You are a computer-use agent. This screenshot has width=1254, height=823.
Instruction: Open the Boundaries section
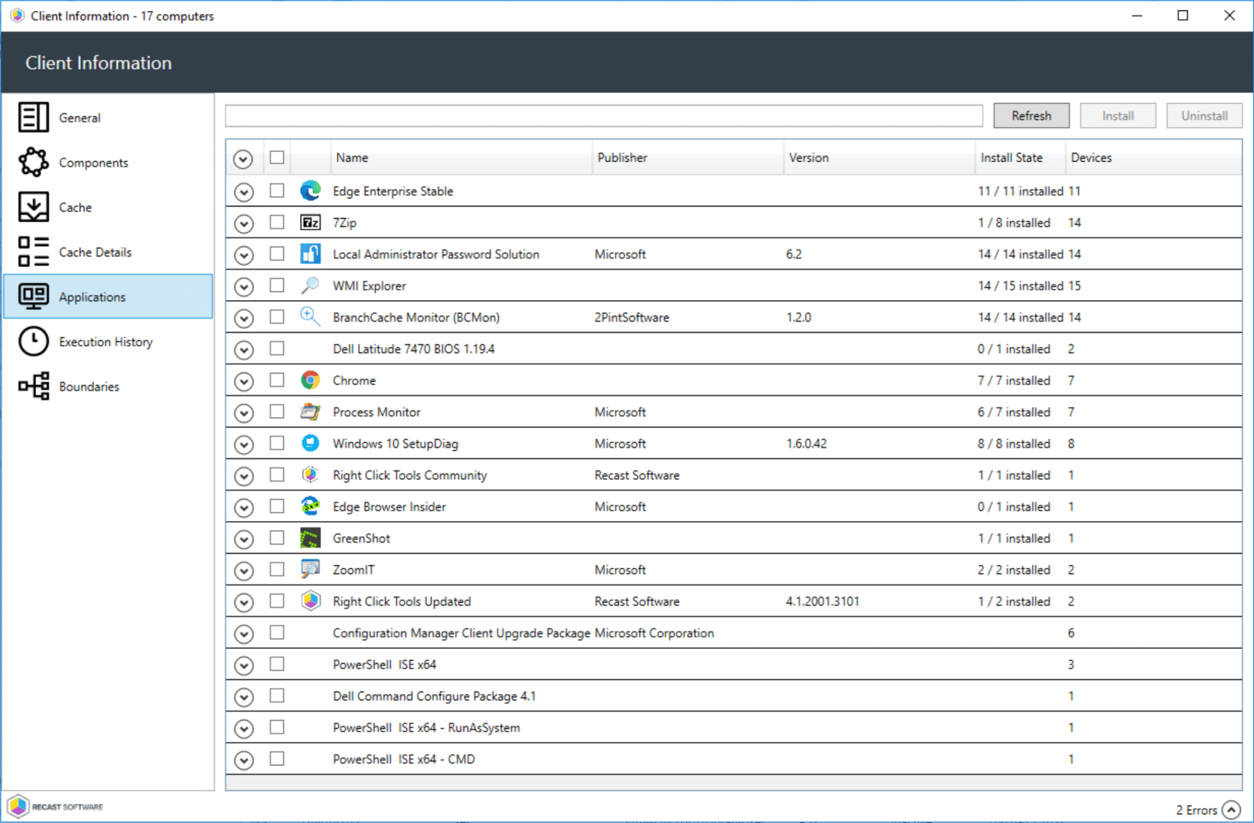(108, 386)
